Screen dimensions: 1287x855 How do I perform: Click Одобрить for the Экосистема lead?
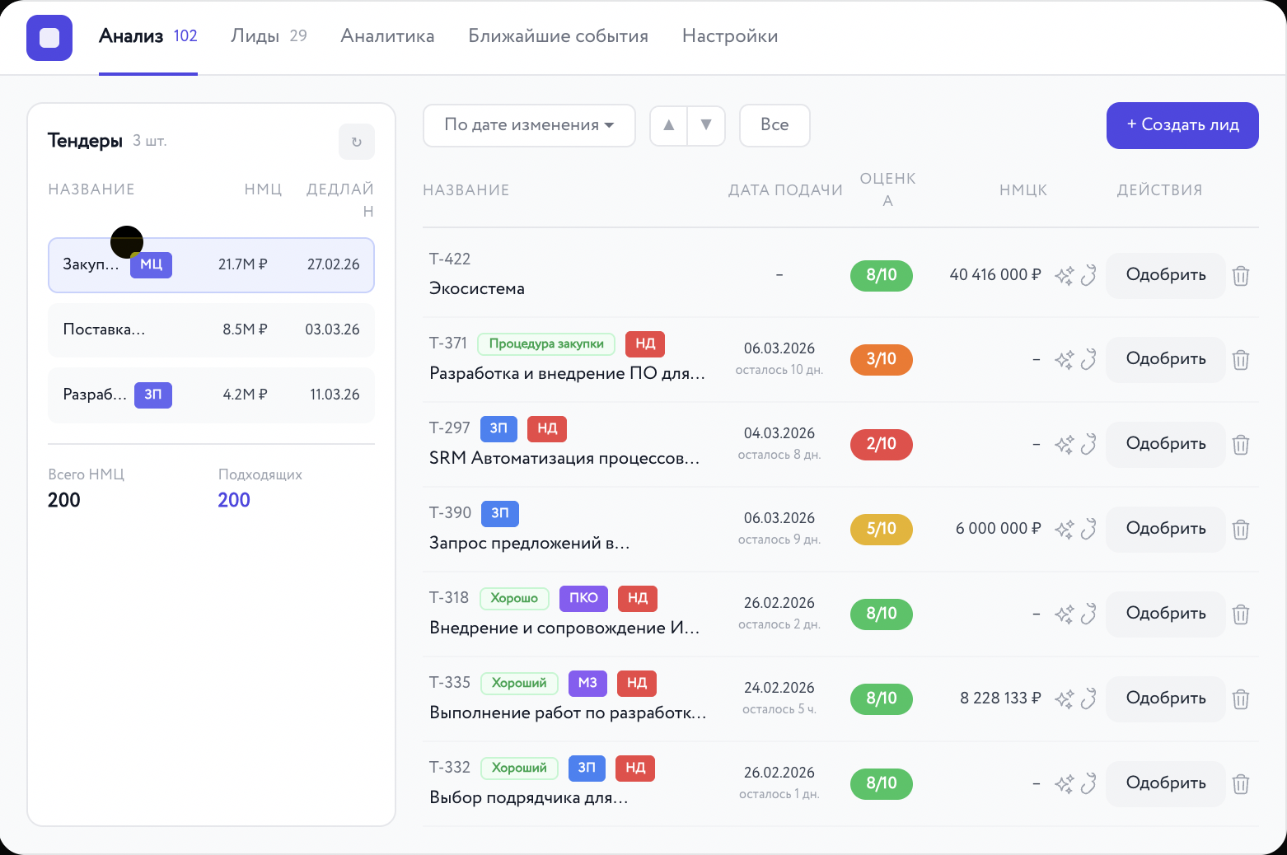point(1165,275)
